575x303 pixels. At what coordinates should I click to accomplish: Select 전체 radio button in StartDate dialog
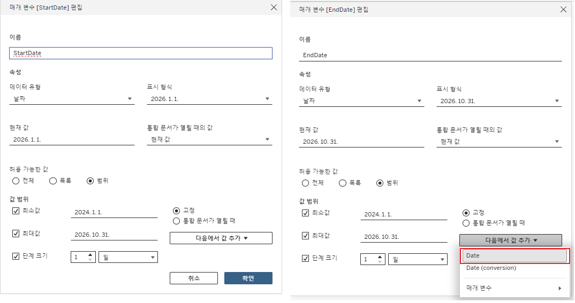click(x=16, y=181)
